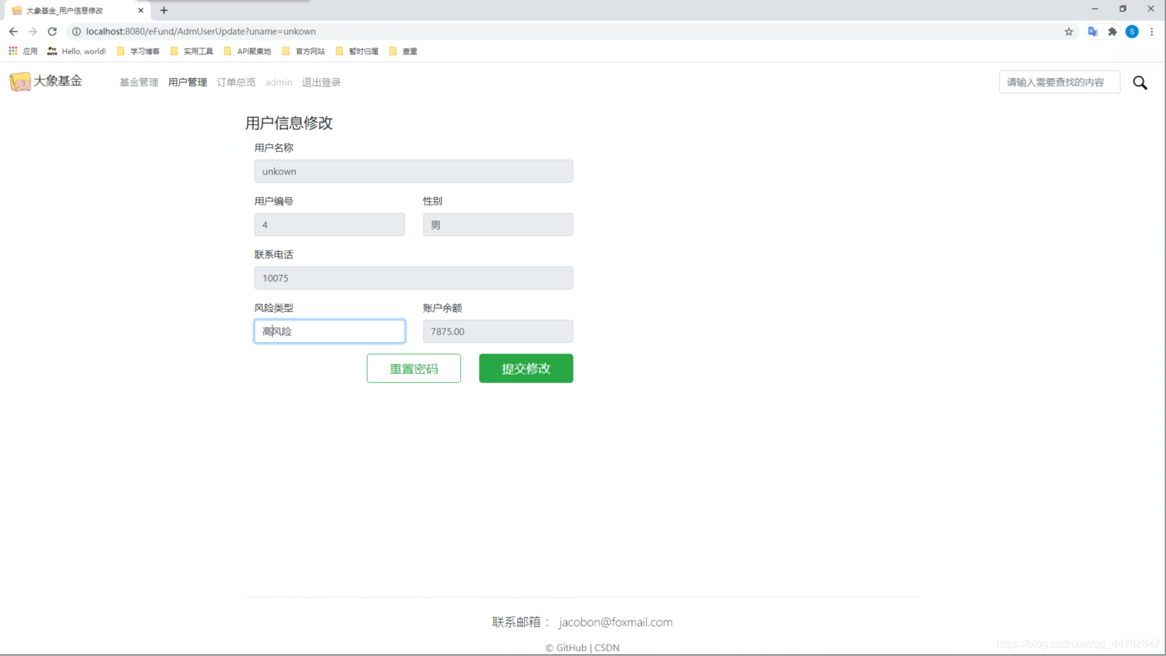Minimize the browser window
The height and width of the screenshot is (656, 1166).
(1095, 9)
